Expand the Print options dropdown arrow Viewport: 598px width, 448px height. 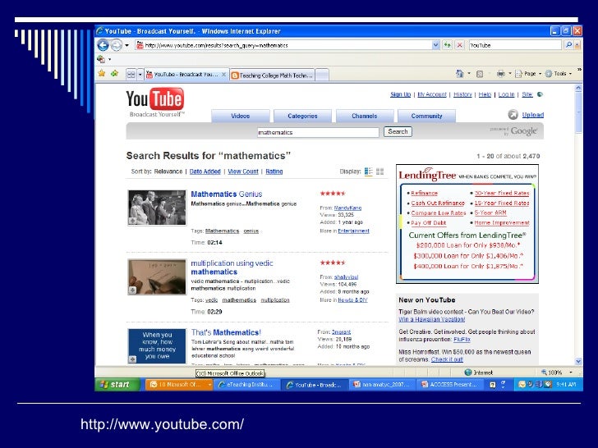pyautogui.click(x=510, y=74)
